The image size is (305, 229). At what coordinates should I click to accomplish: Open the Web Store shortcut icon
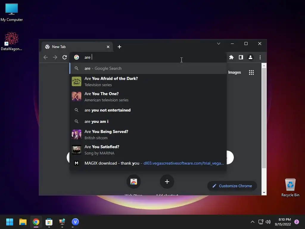click(134, 182)
